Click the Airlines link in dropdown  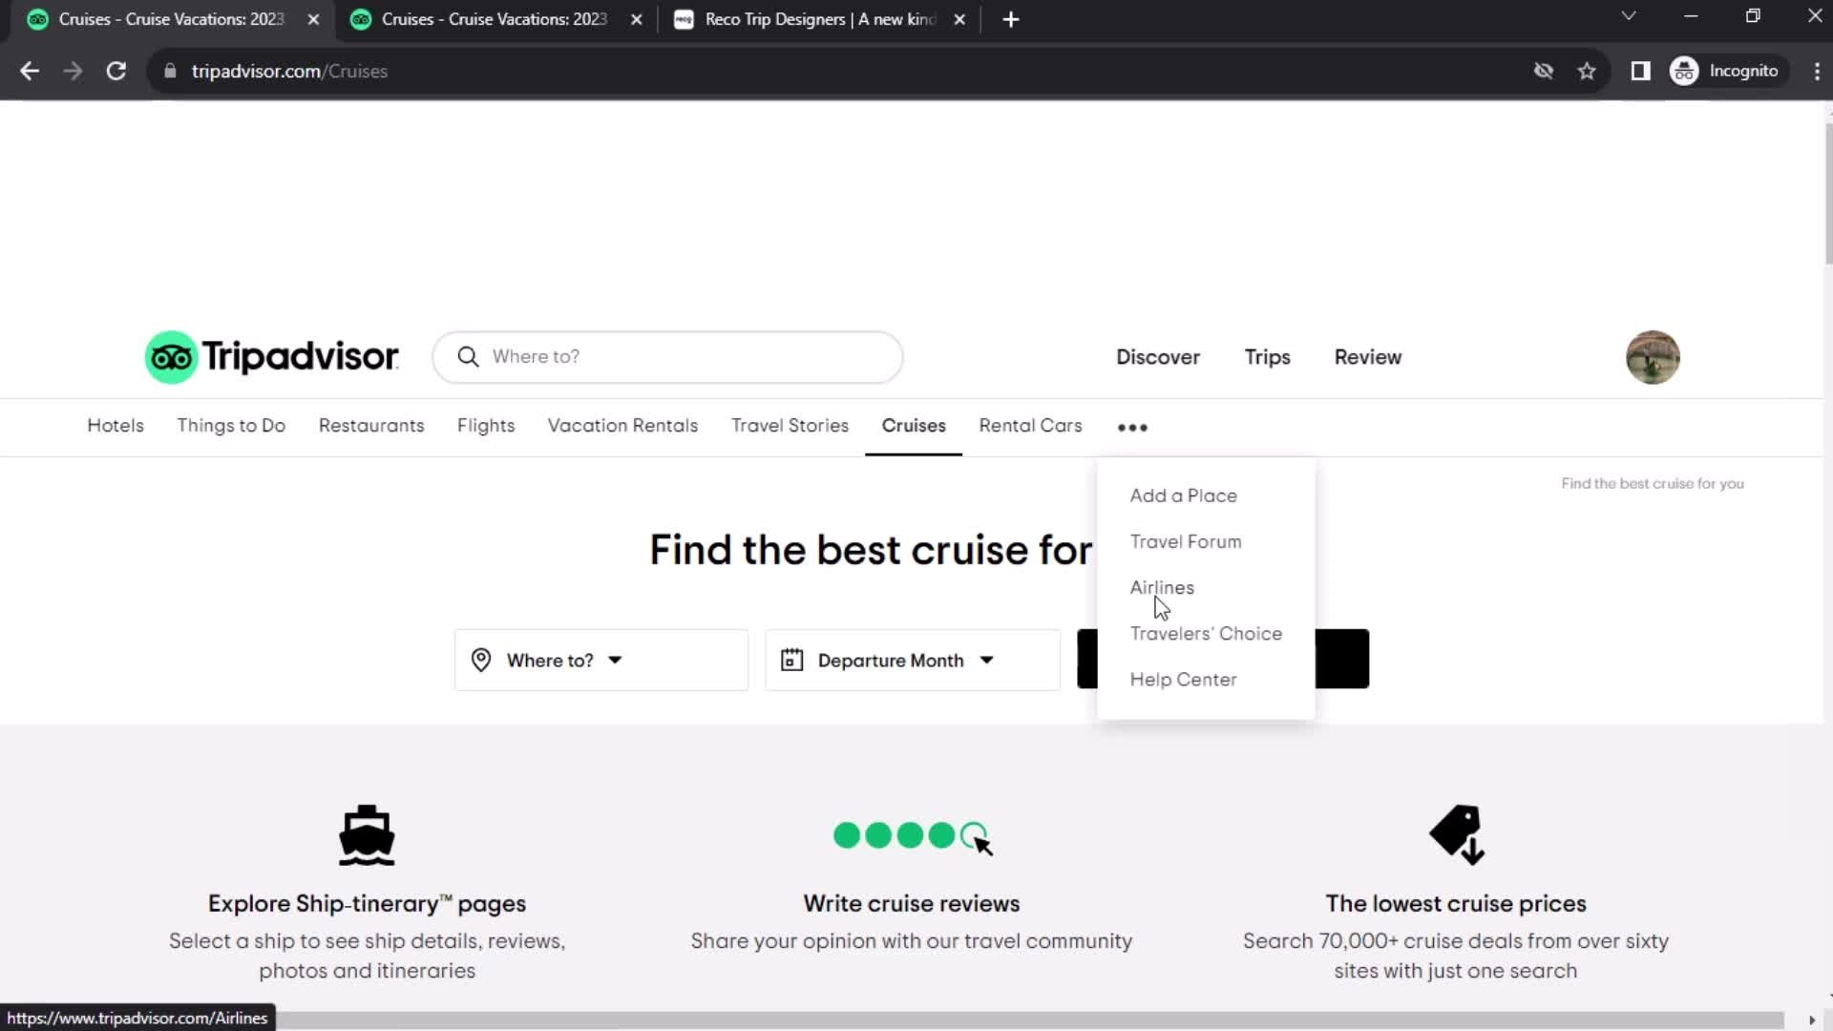click(1162, 587)
